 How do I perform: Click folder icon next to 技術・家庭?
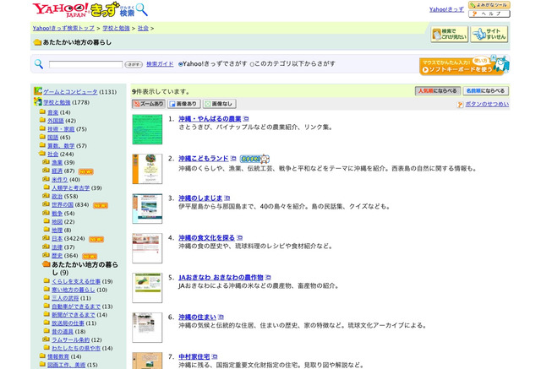(x=42, y=128)
